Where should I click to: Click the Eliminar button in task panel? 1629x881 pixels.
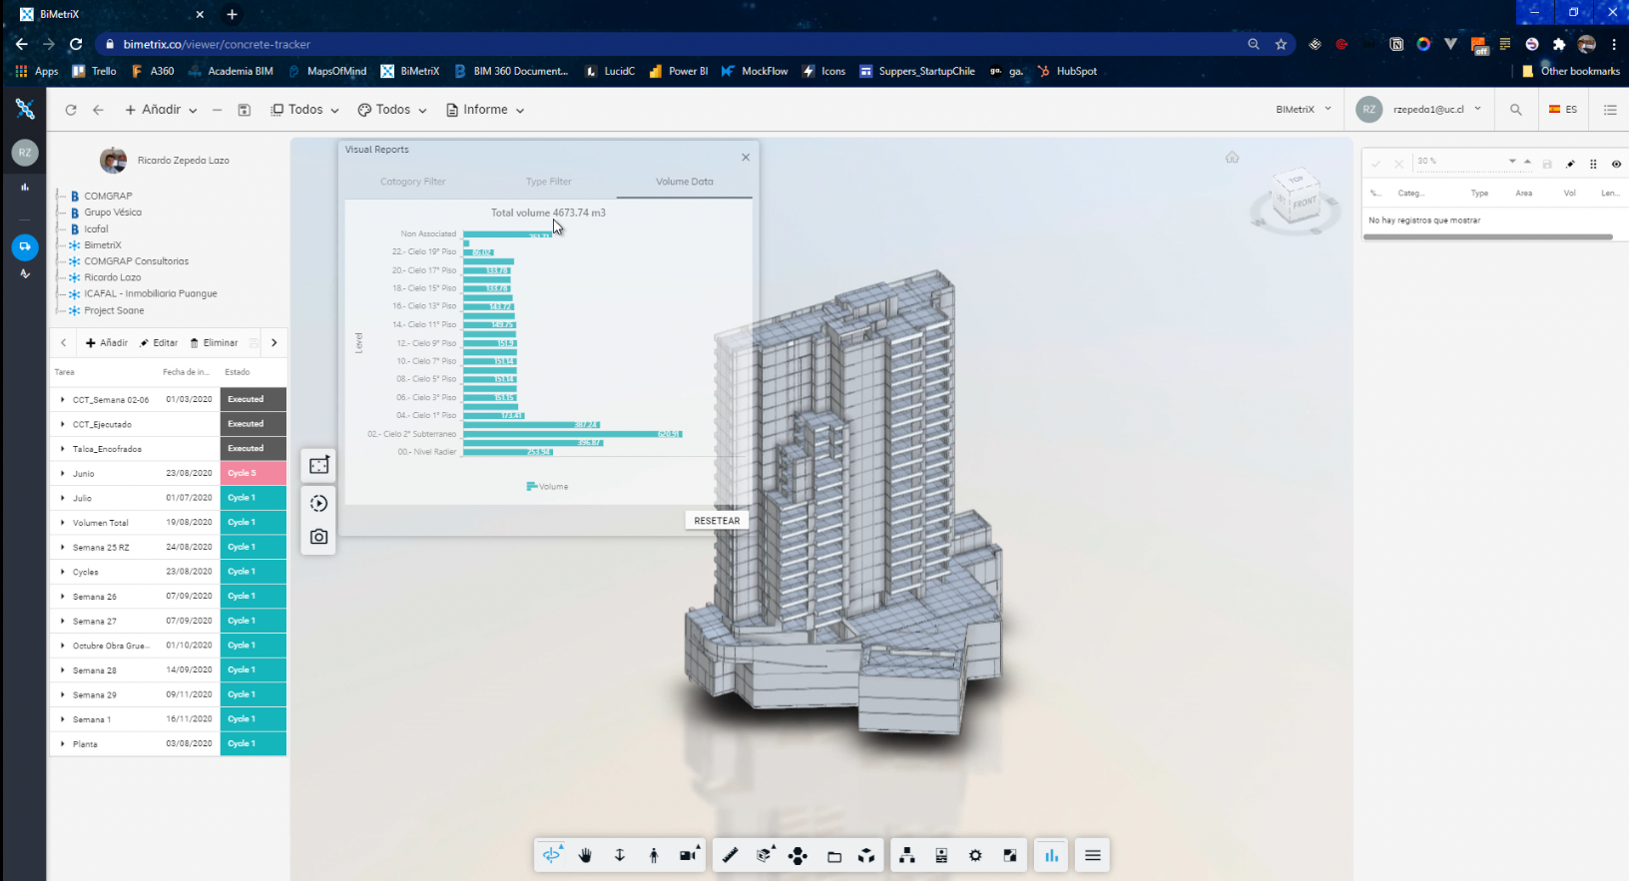pos(214,343)
